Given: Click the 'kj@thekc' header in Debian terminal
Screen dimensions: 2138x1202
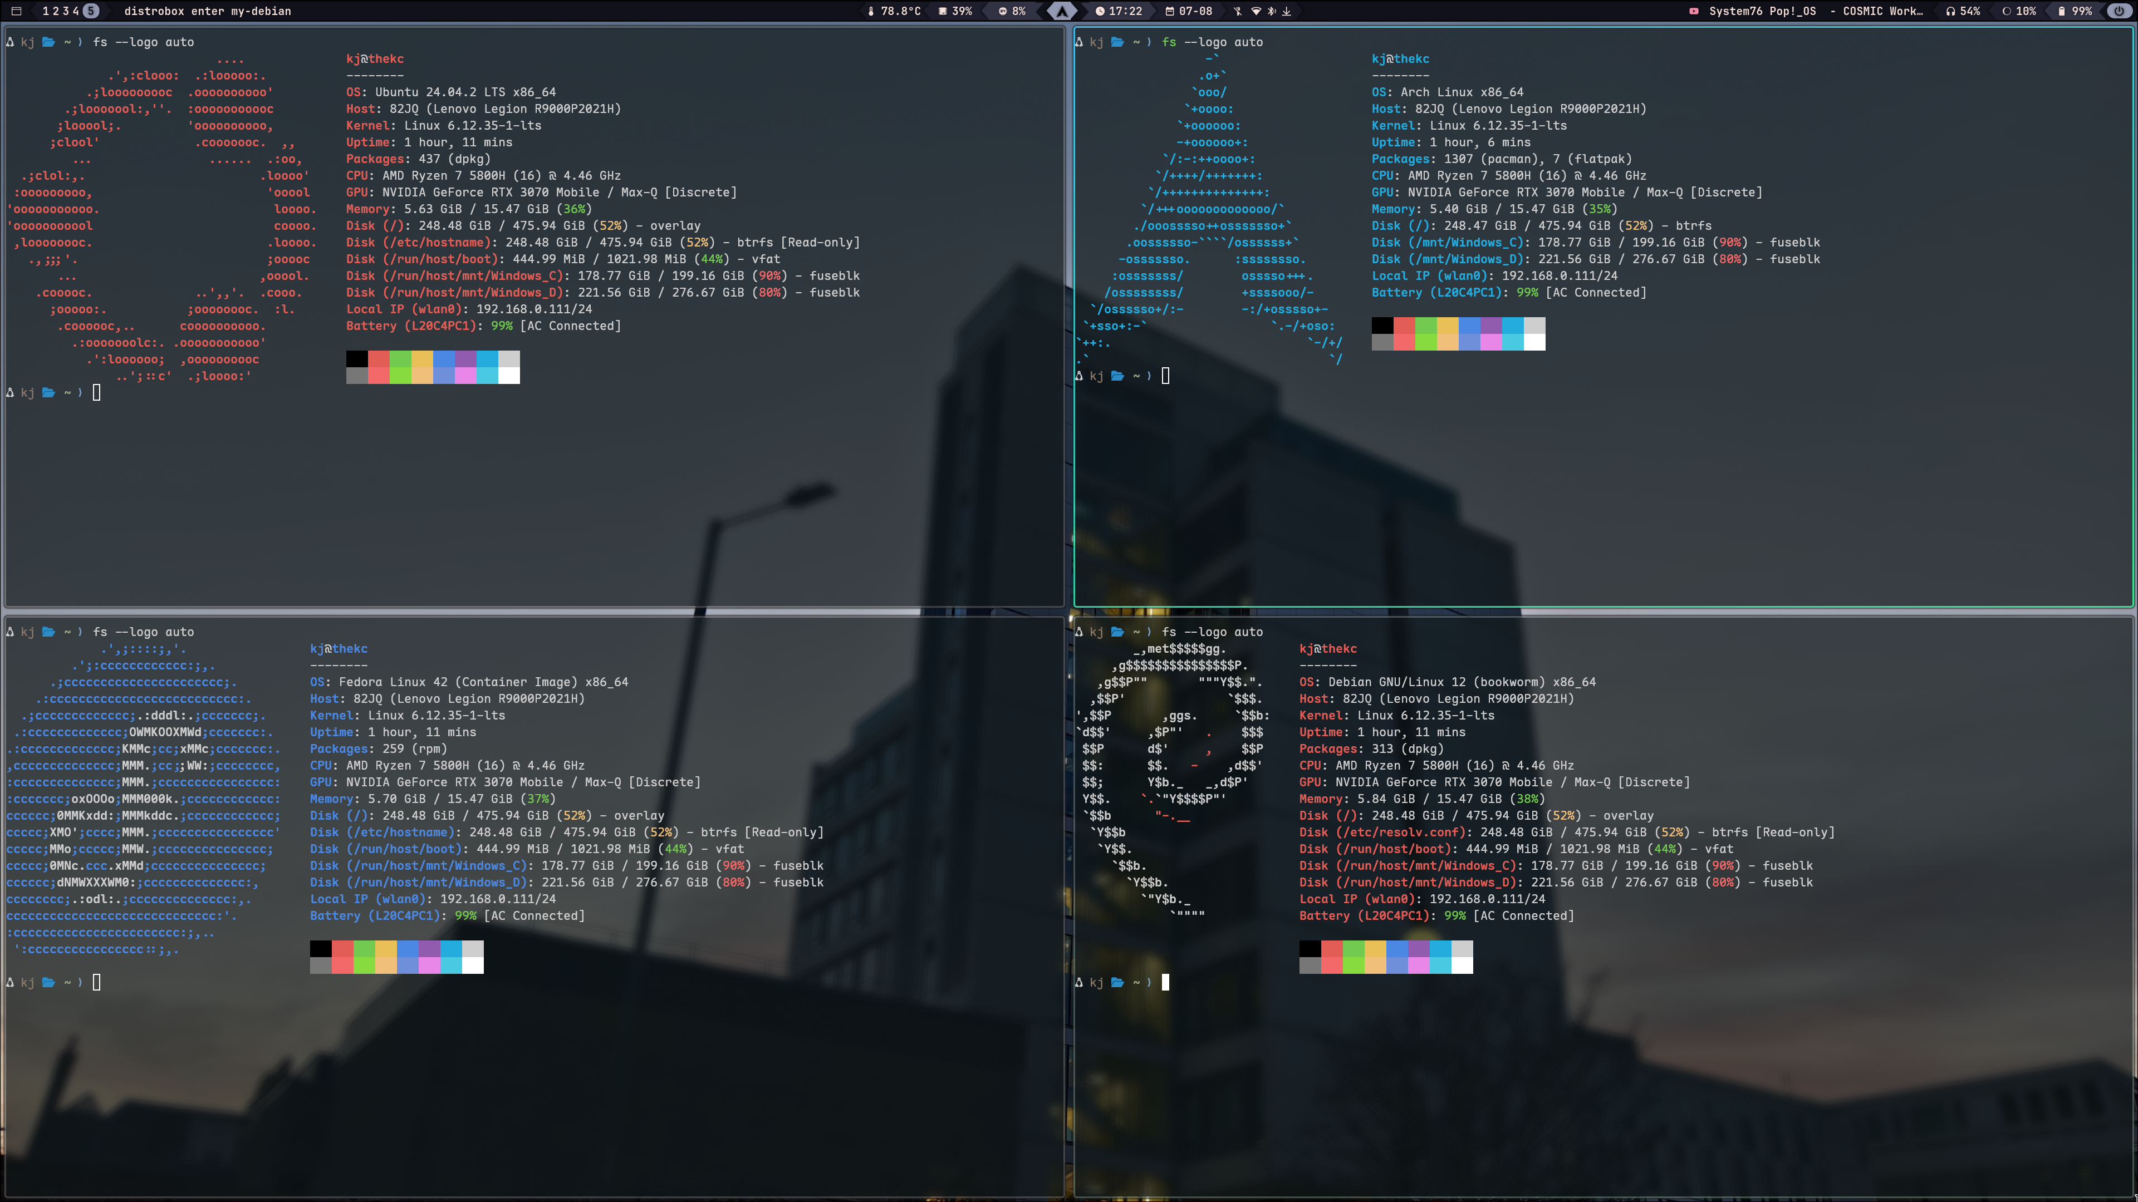Looking at the screenshot, I should point(1328,649).
